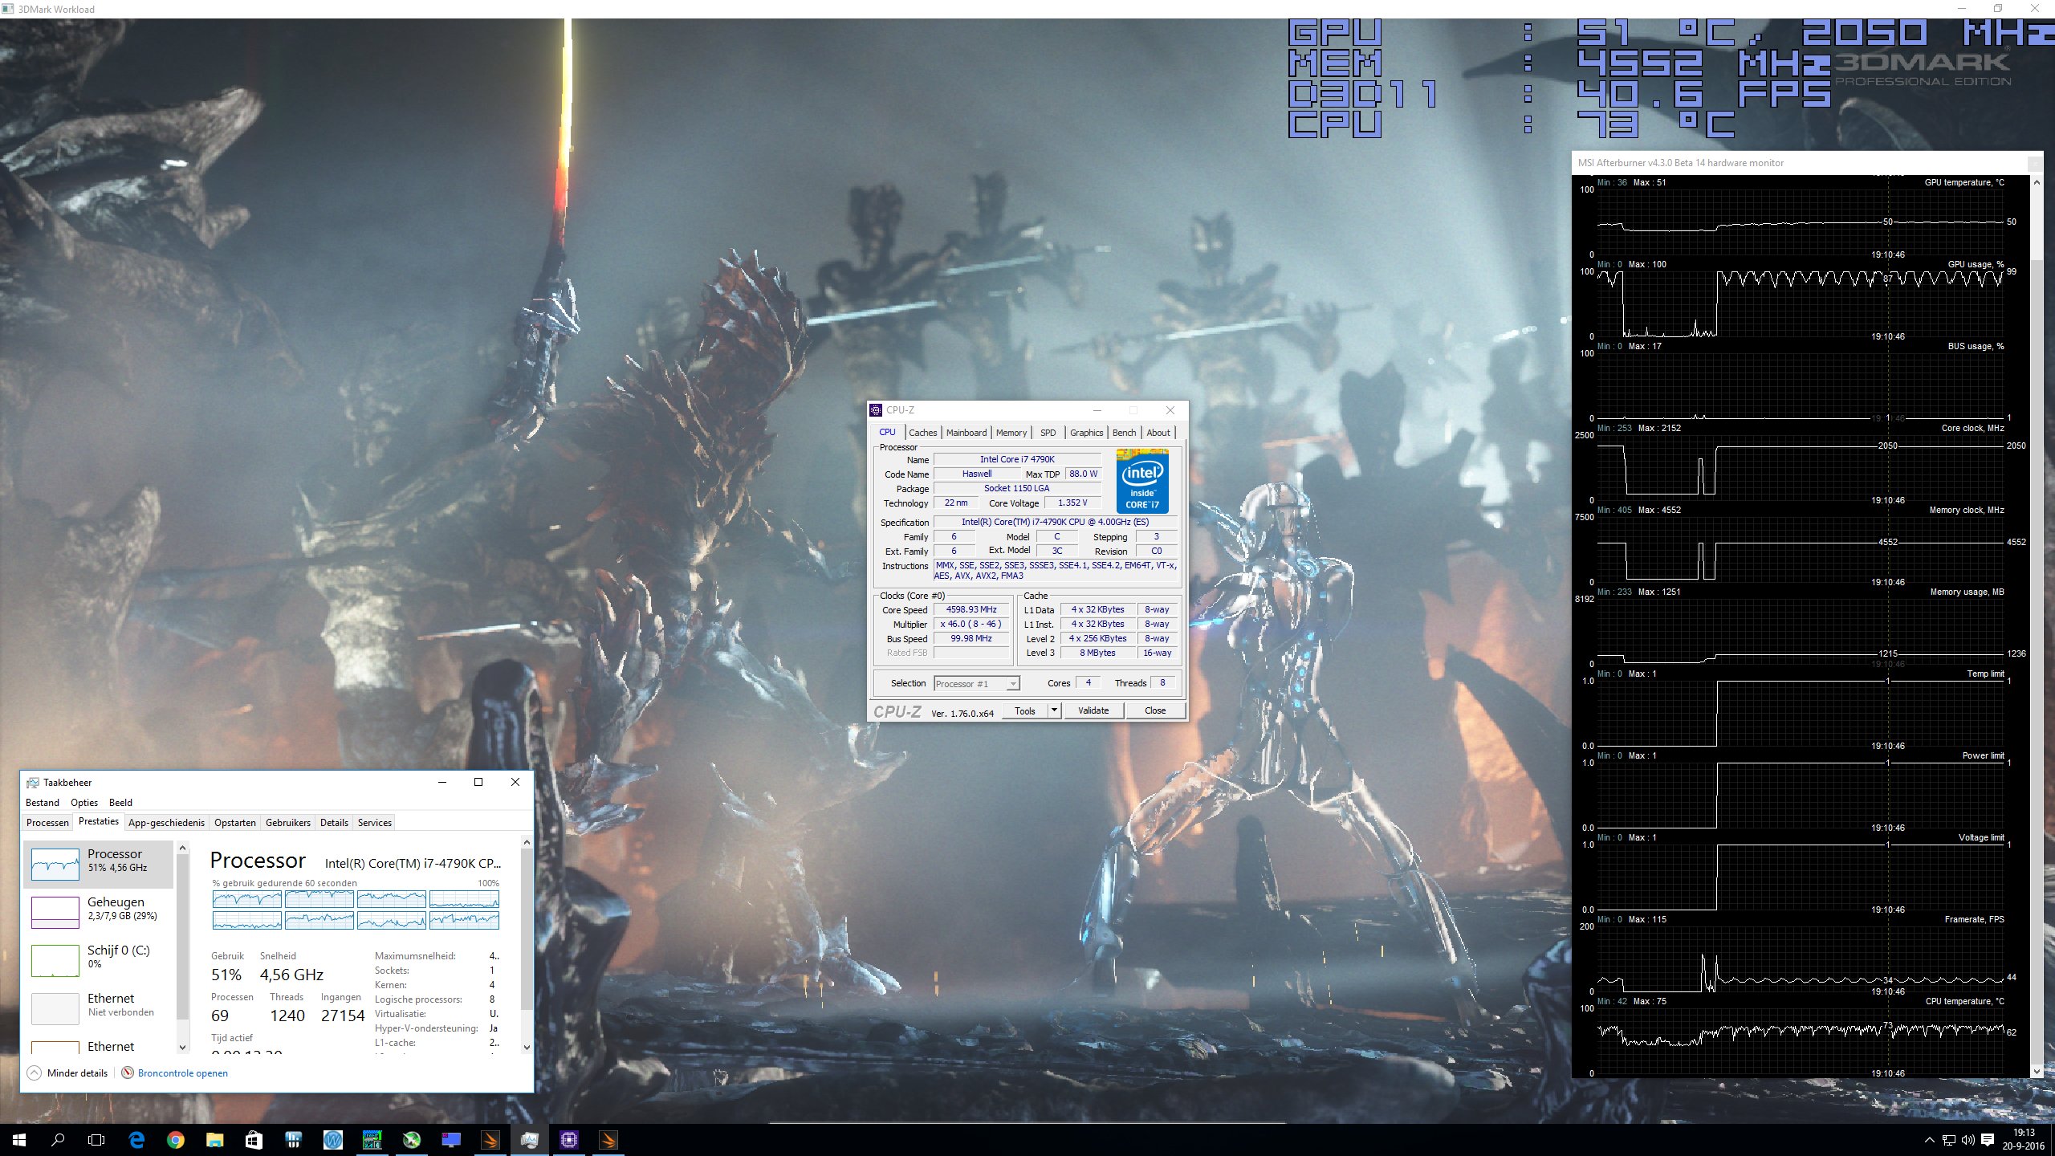
Task: Select Schijf 0 (C:) in Taakbeheer sidebar
Action: coord(98,960)
